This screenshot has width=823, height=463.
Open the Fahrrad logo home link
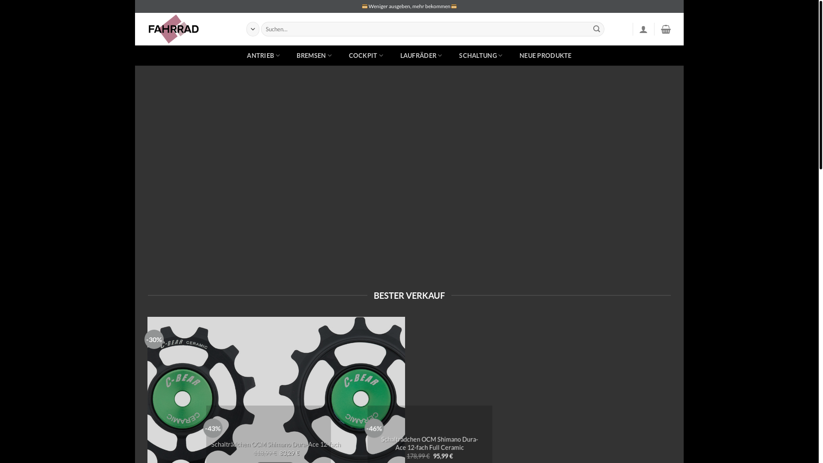pos(174,29)
